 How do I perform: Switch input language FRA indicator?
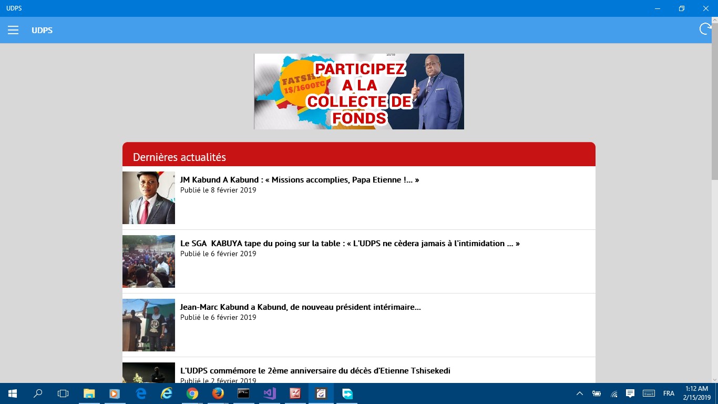[x=669, y=393]
